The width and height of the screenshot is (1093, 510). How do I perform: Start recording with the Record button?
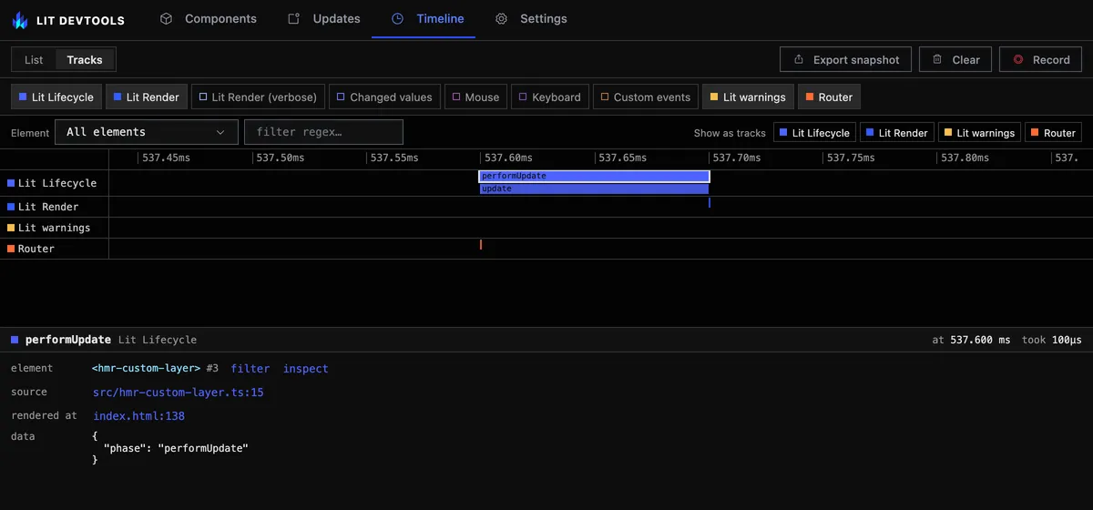click(x=1040, y=59)
